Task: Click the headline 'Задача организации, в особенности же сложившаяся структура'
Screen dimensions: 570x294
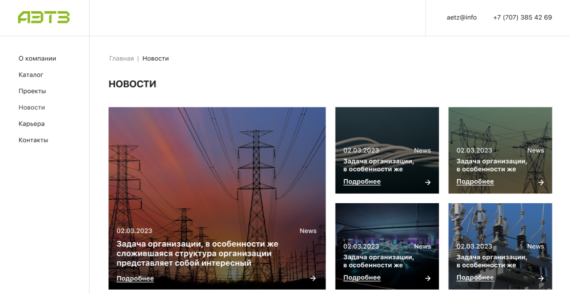Action: click(197, 253)
